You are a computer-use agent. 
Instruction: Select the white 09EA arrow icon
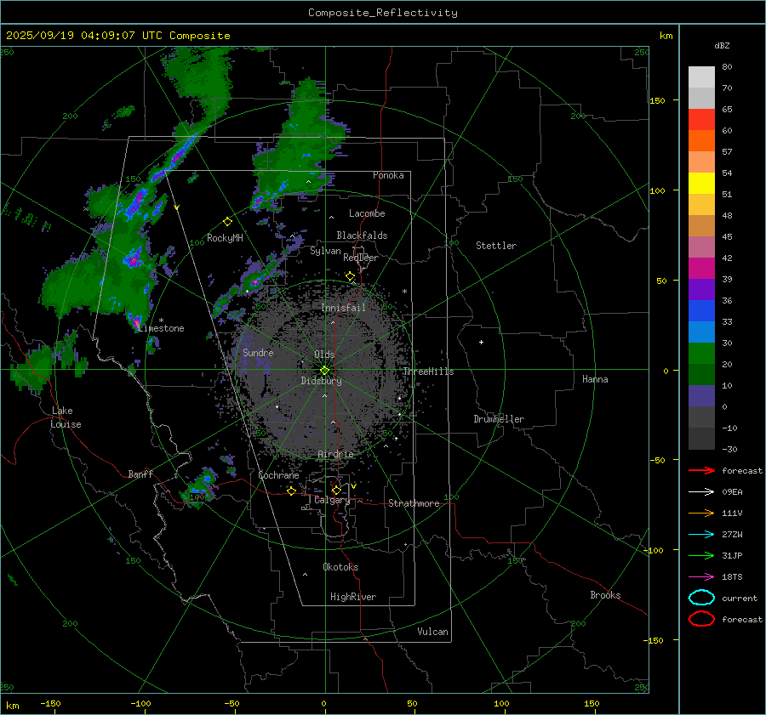tap(700, 491)
